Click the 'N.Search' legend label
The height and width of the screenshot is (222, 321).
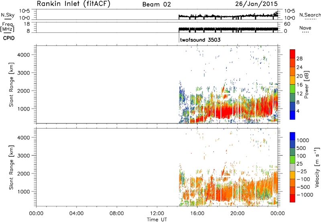(x=310, y=15)
